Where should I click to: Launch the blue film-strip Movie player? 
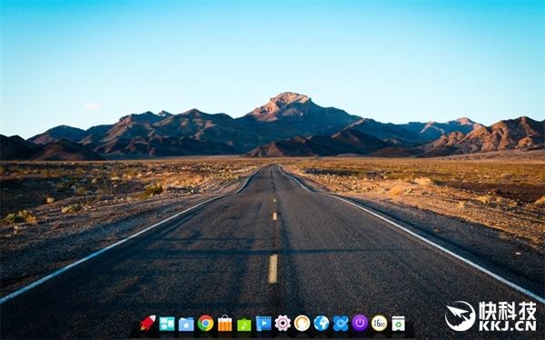coord(263,324)
